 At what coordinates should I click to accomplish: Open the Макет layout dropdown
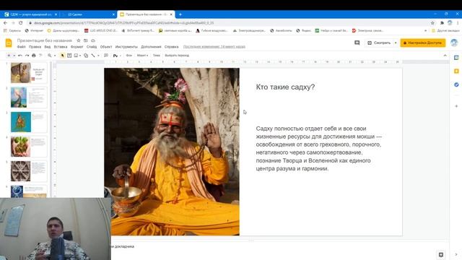click(x=143, y=56)
